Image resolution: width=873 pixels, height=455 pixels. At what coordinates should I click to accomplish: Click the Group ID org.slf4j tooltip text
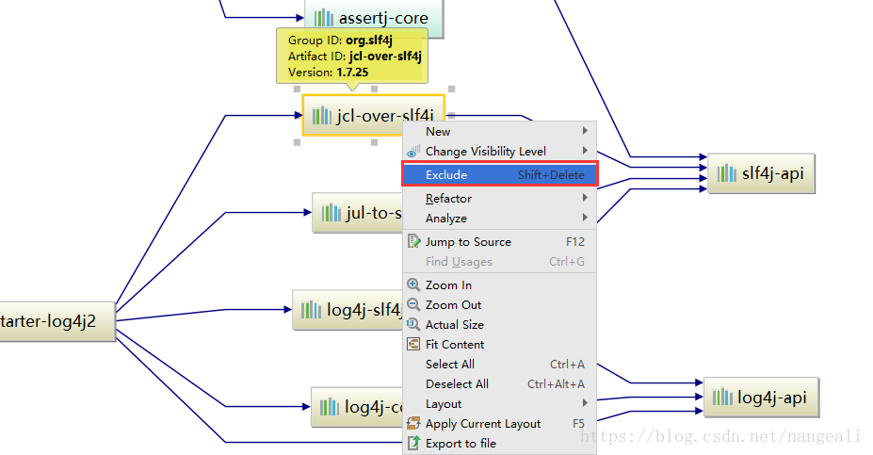click(x=340, y=41)
